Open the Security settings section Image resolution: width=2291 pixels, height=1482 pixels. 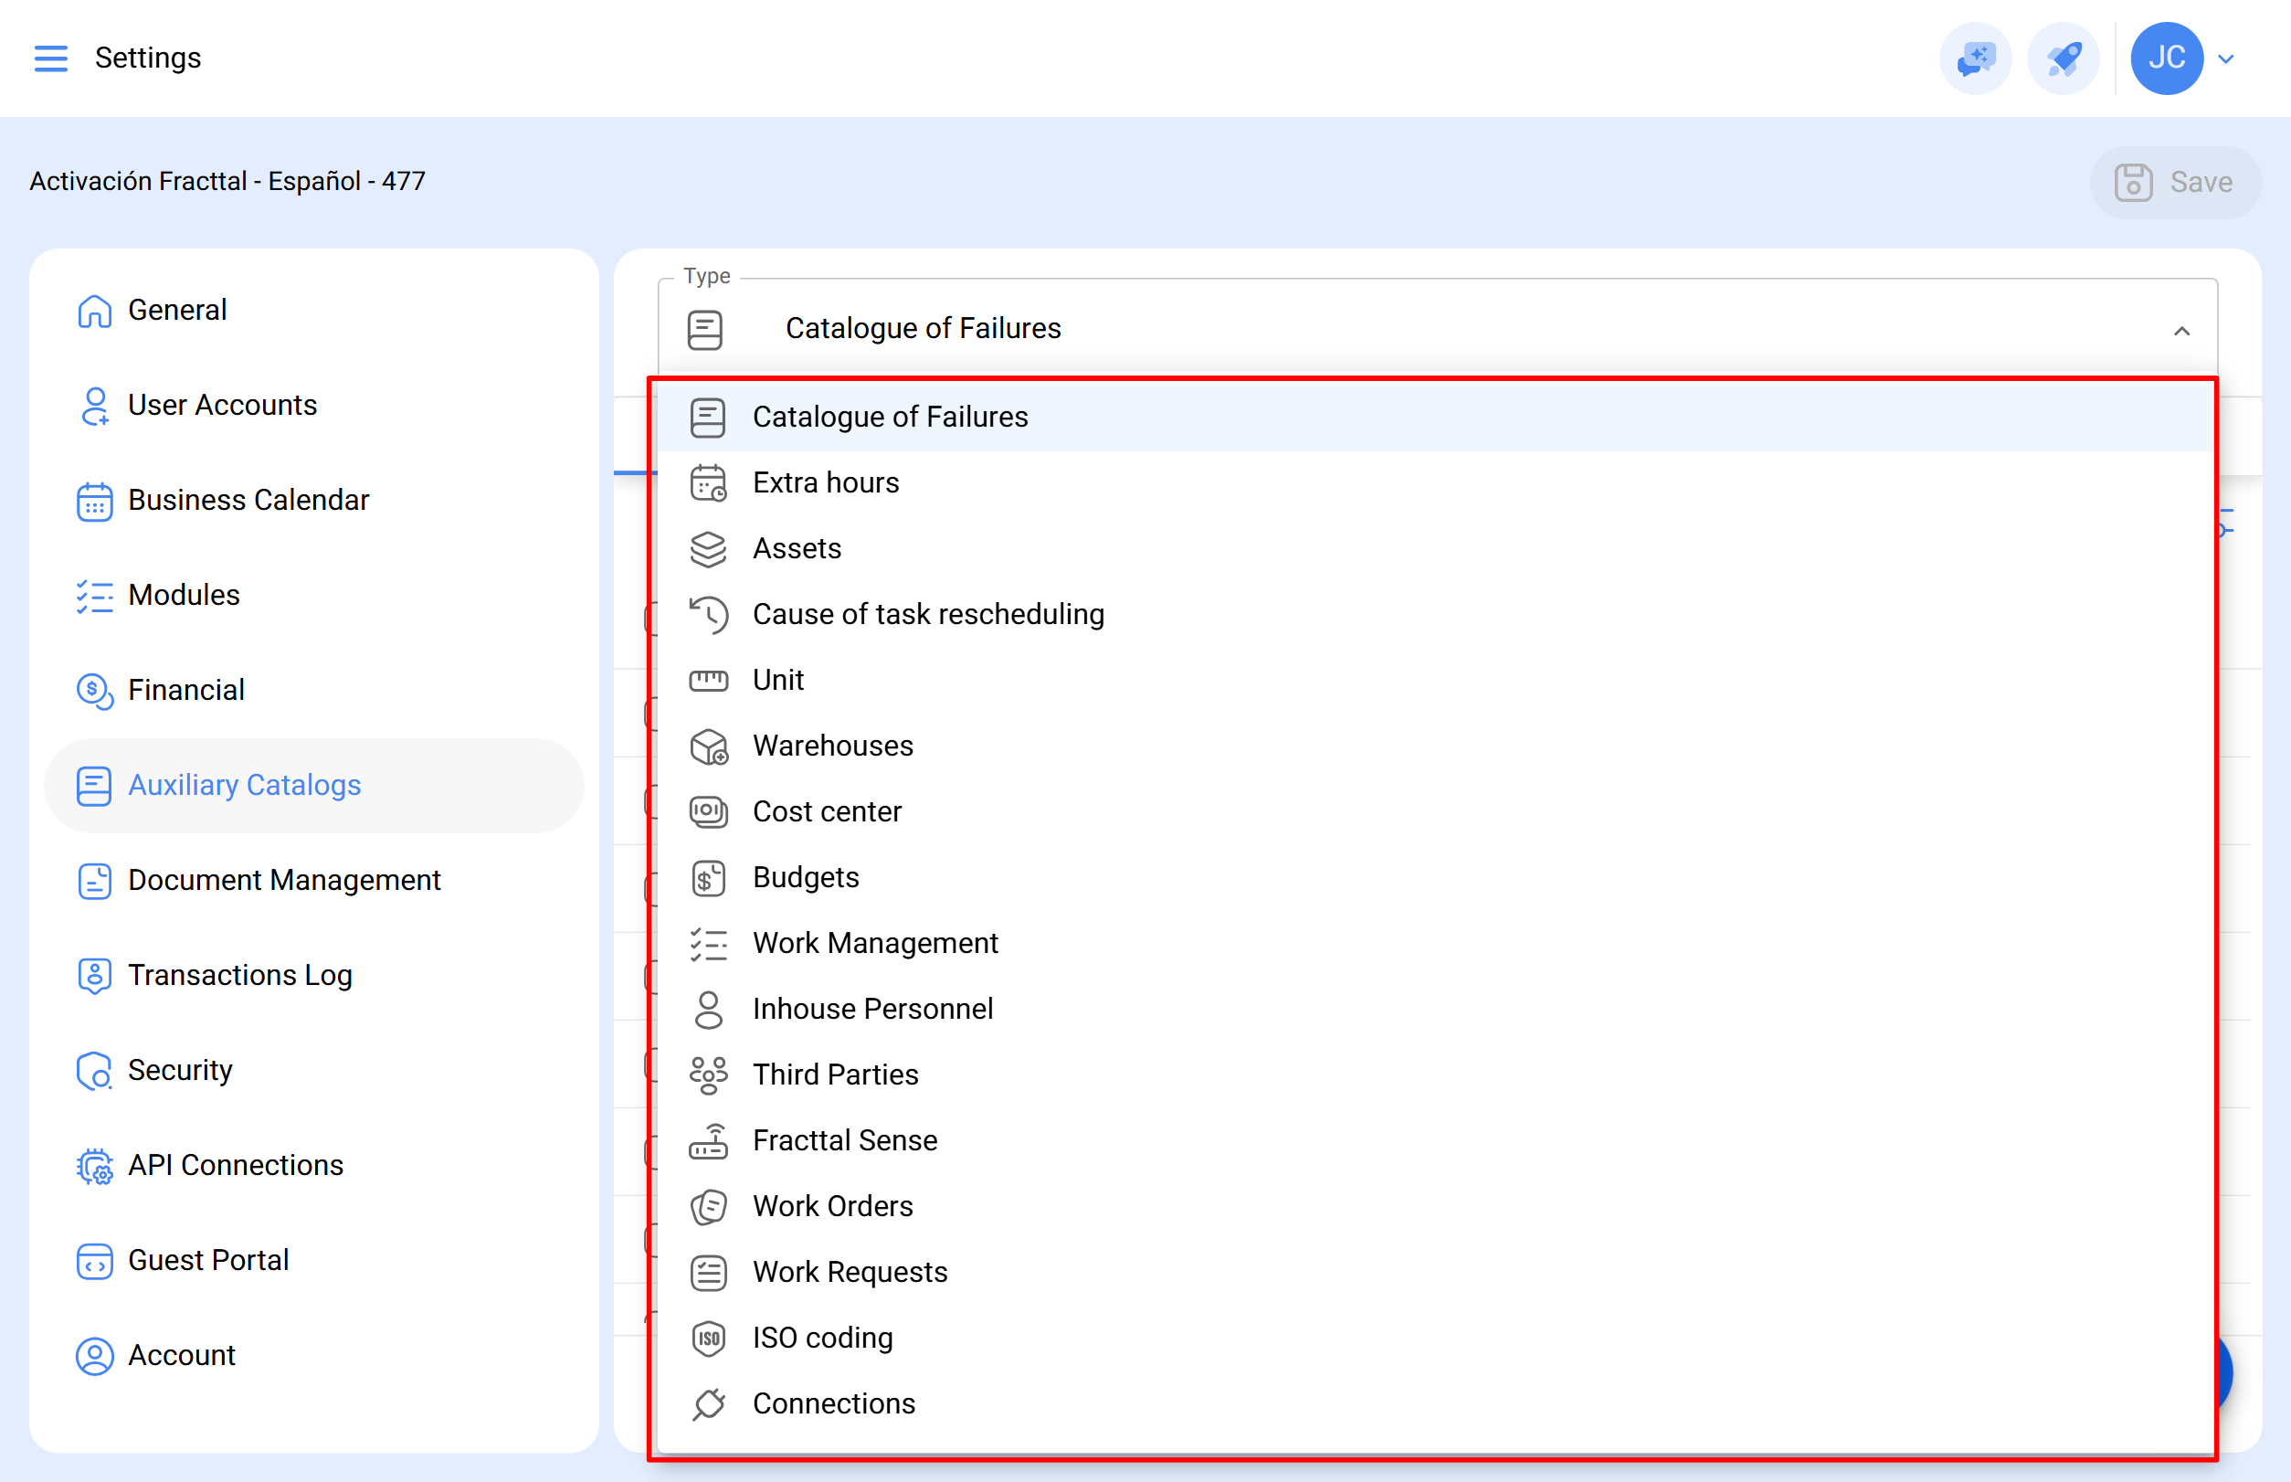click(180, 1070)
